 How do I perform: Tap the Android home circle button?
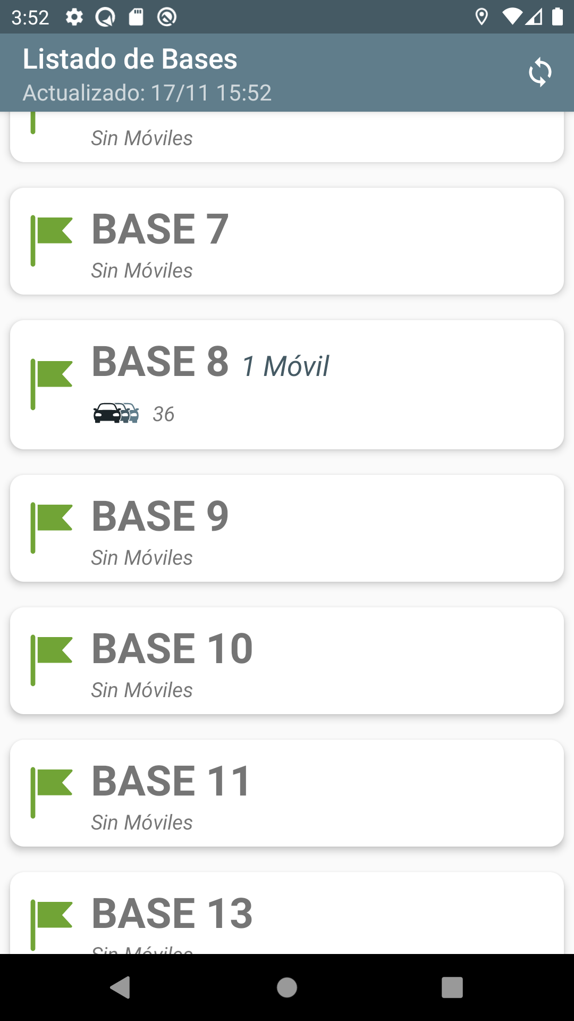coord(287,987)
